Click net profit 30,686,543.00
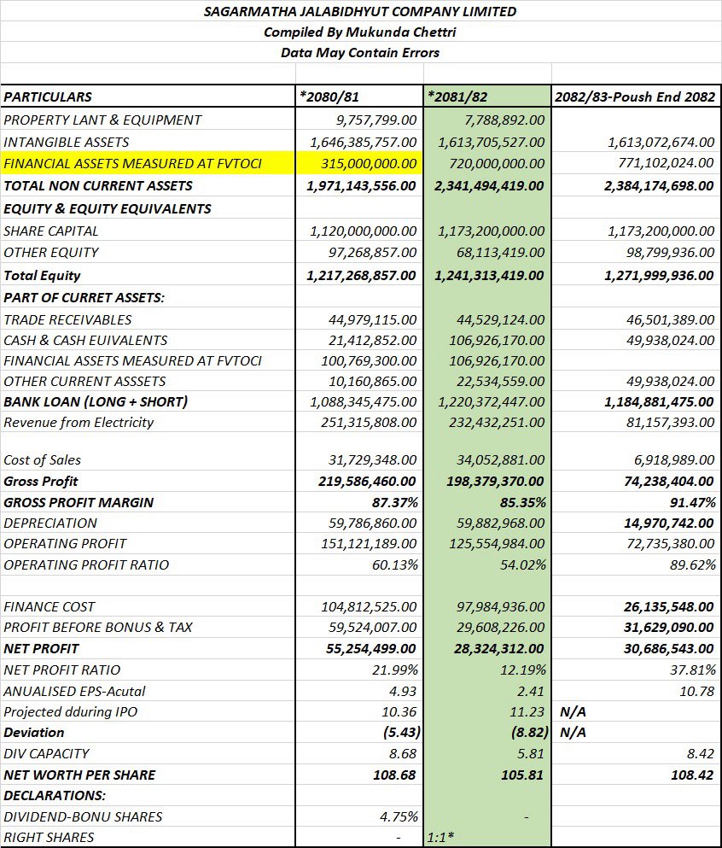This screenshot has height=848, width=722. pos(668,648)
